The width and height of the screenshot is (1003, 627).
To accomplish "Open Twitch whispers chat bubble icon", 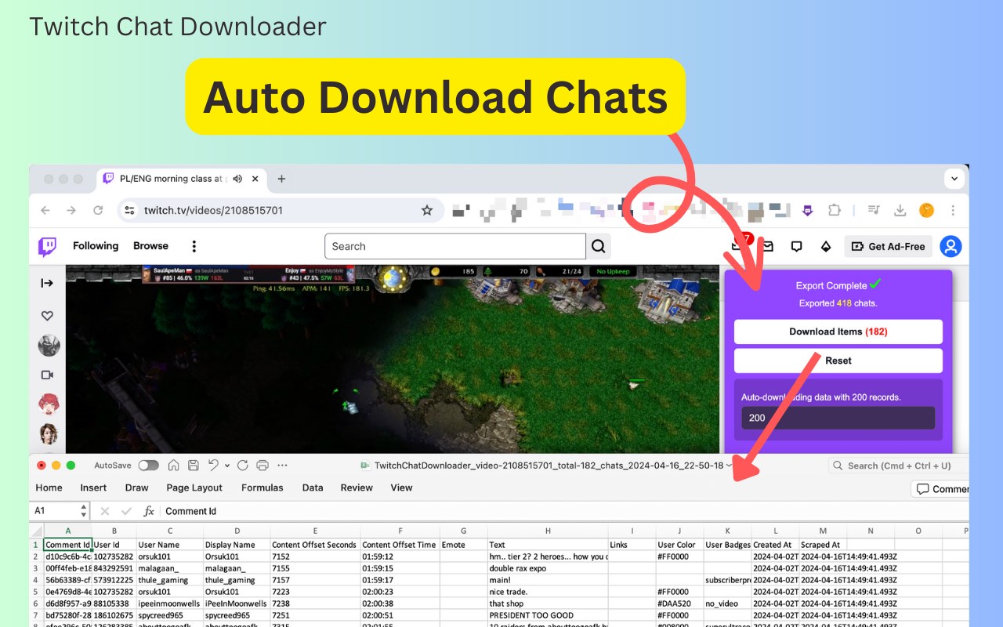I will [796, 246].
